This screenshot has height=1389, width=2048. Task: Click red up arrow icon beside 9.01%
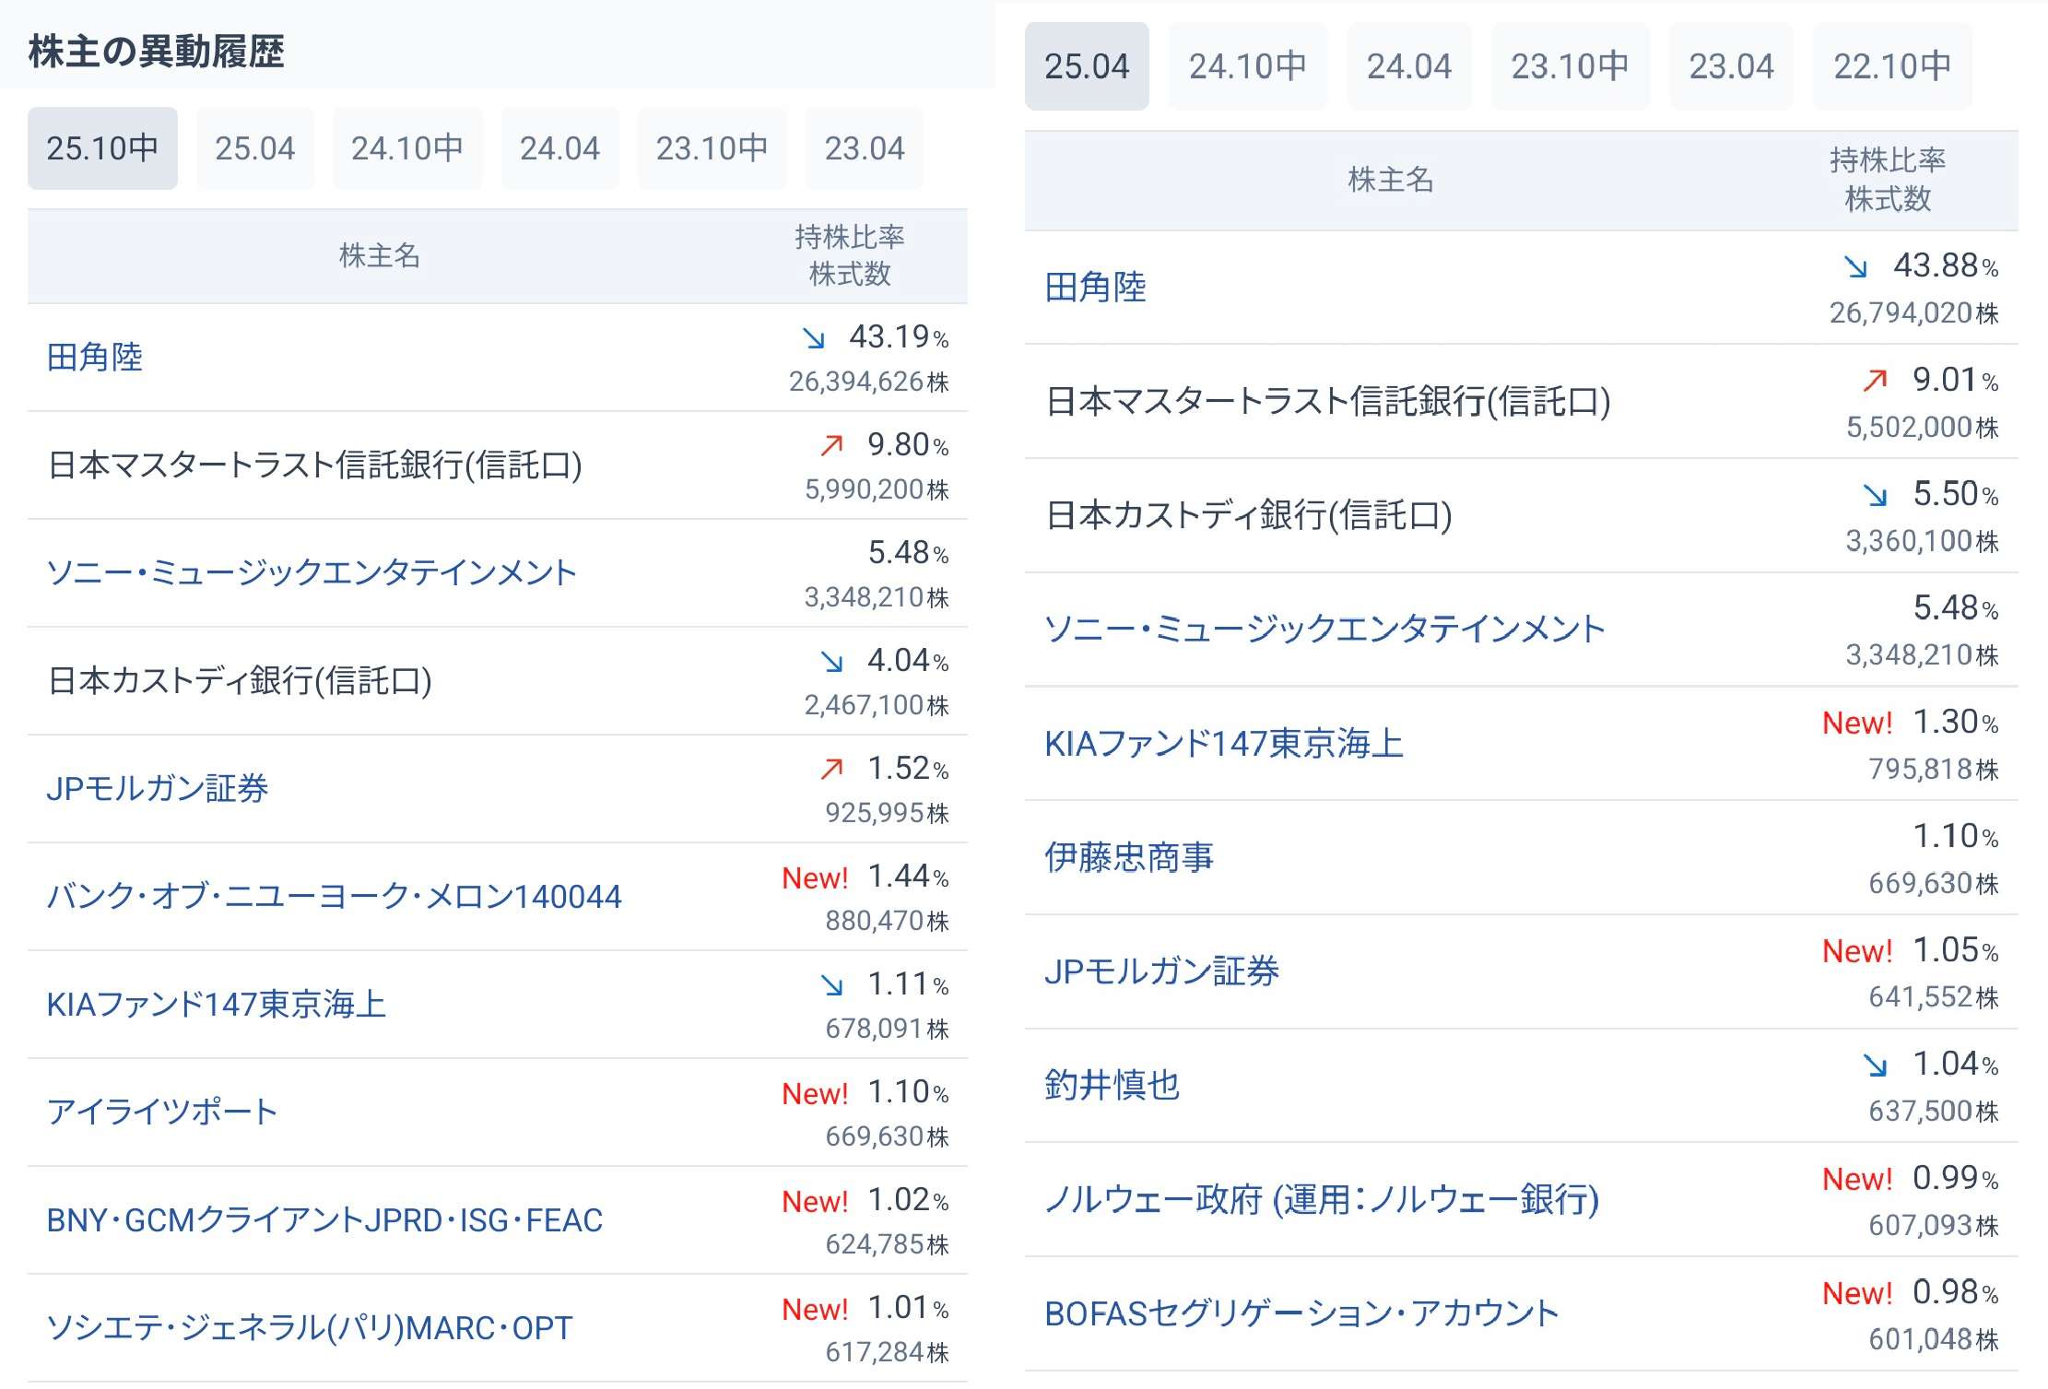pyautogui.click(x=1874, y=380)
